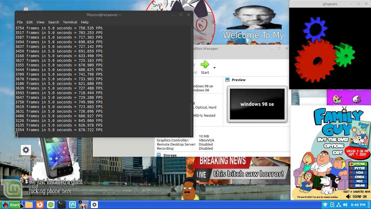The image size is (371, 209).
Task: Open the settings gear taskbar icon
Action: [94, 205]
